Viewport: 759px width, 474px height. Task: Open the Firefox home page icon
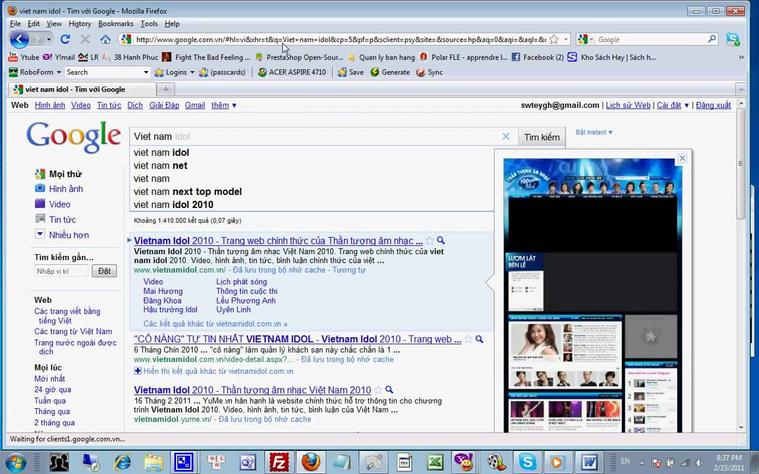(x=105, y=39)
